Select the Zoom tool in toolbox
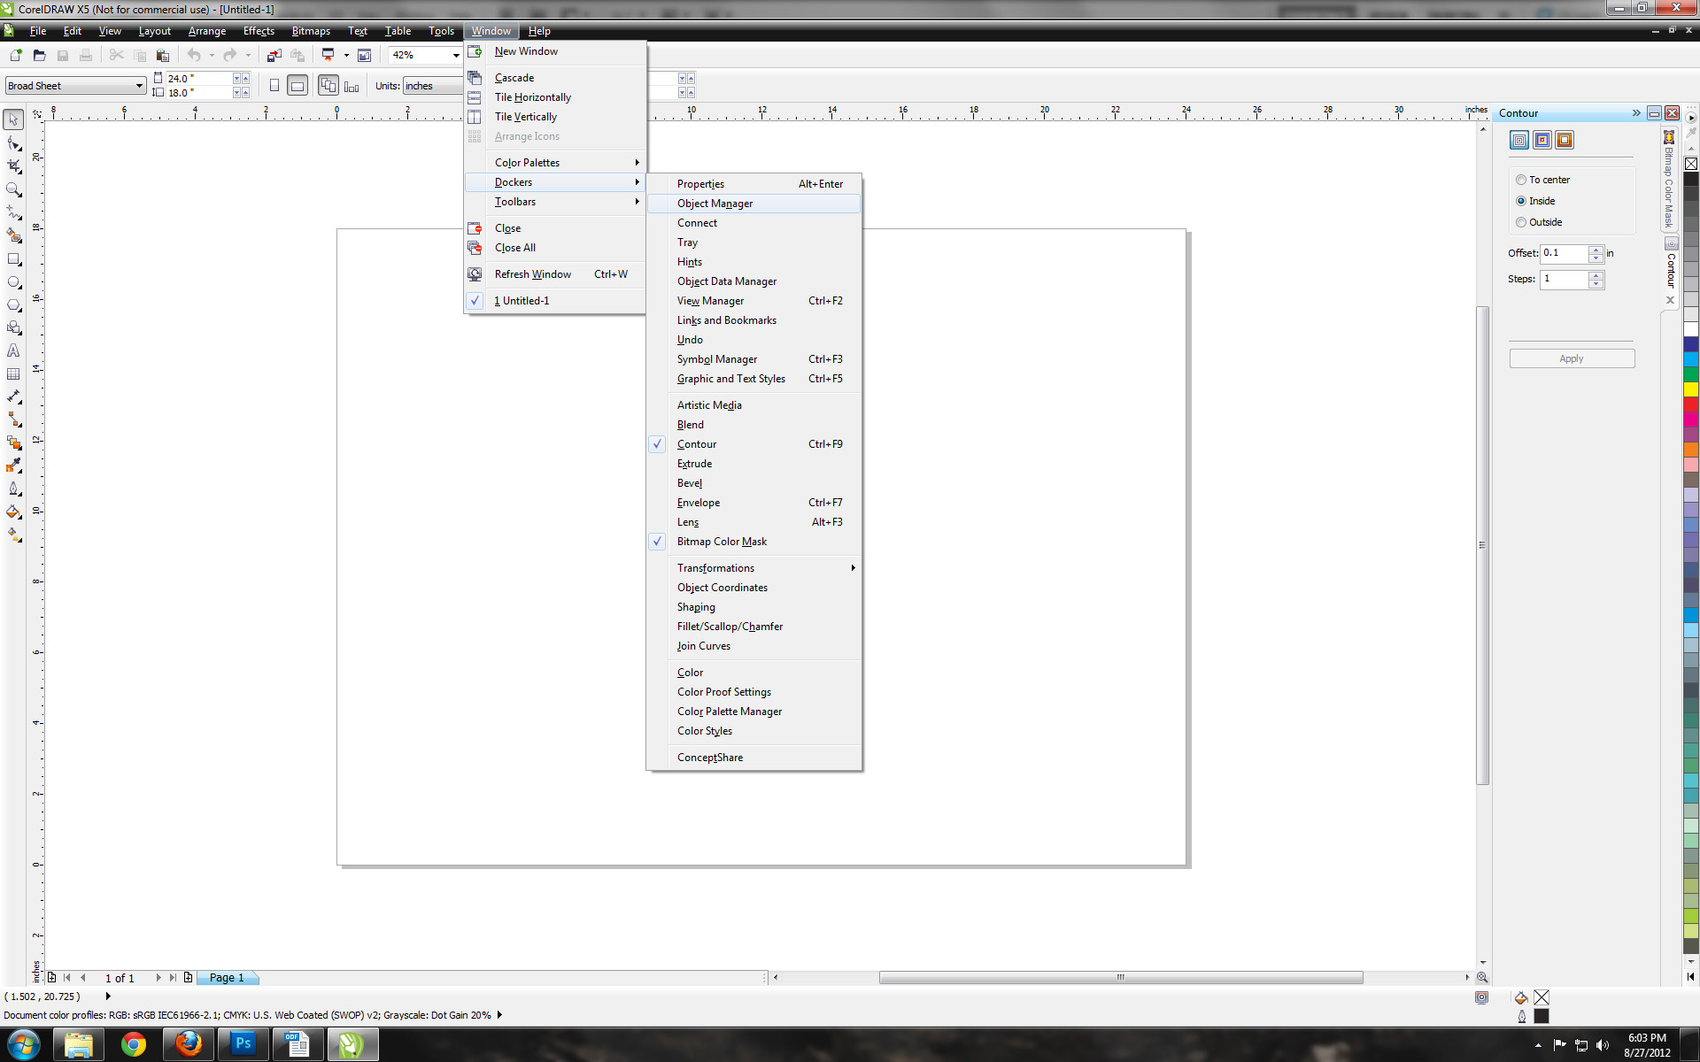1700x1062 pixels. [x=13, y=189]
